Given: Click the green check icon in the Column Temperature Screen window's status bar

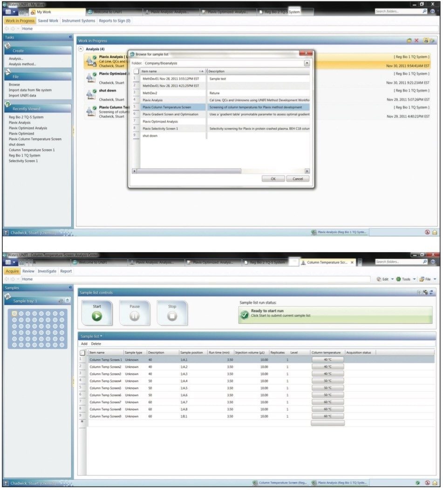Looking at the screenshot, I should click(418, 483).
